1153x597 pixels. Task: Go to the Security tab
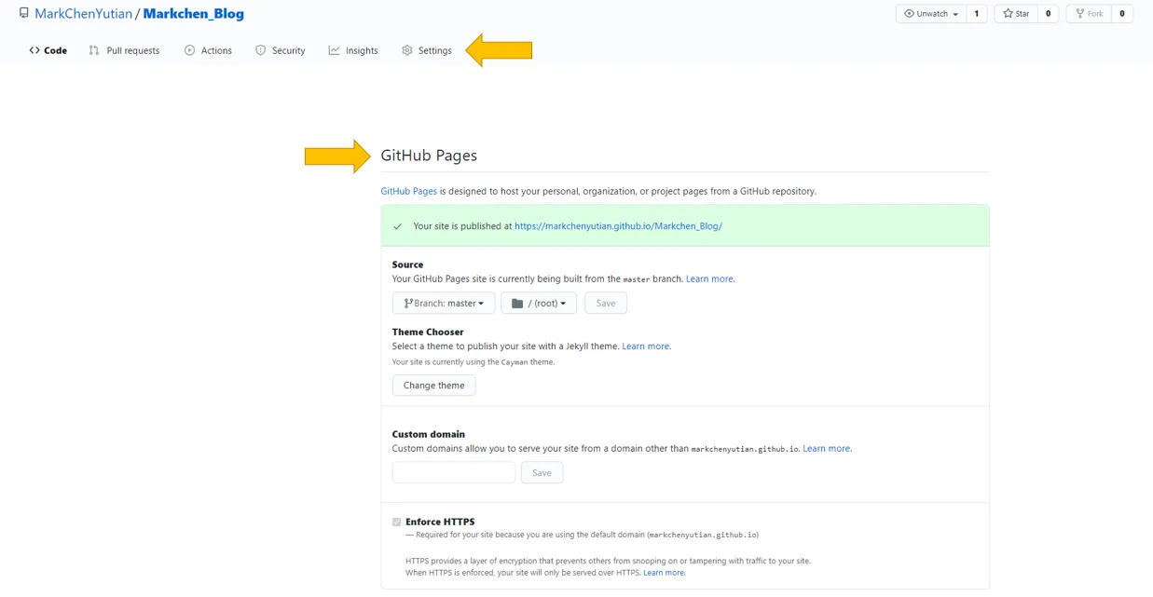tap(281, 50)
